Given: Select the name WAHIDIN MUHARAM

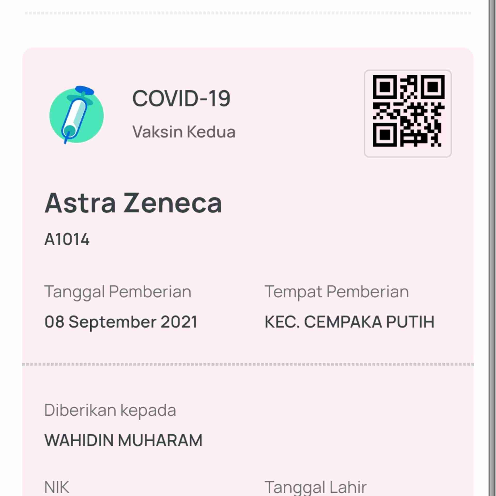Looking at the screenshot, I should (123, 440).
